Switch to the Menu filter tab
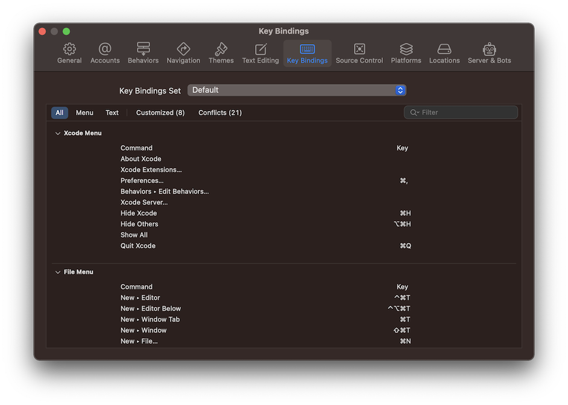 (84, 113)
